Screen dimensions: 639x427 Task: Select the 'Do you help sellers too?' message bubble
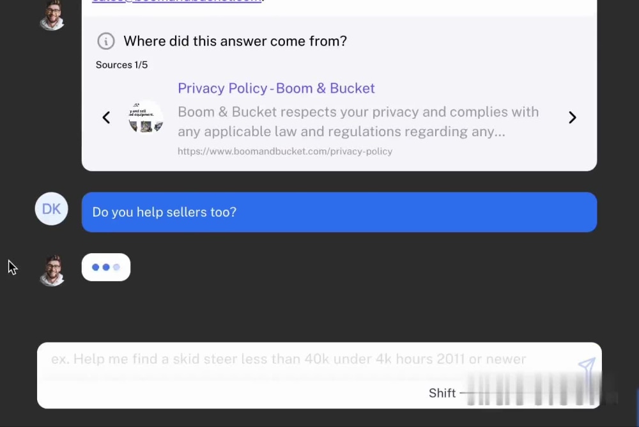pos(339,212)
